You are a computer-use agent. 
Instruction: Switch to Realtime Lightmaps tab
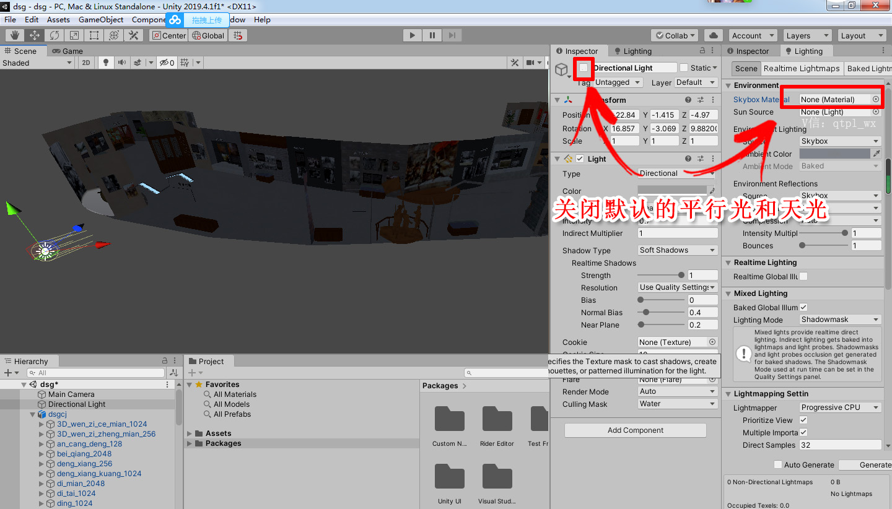(802, 68)
